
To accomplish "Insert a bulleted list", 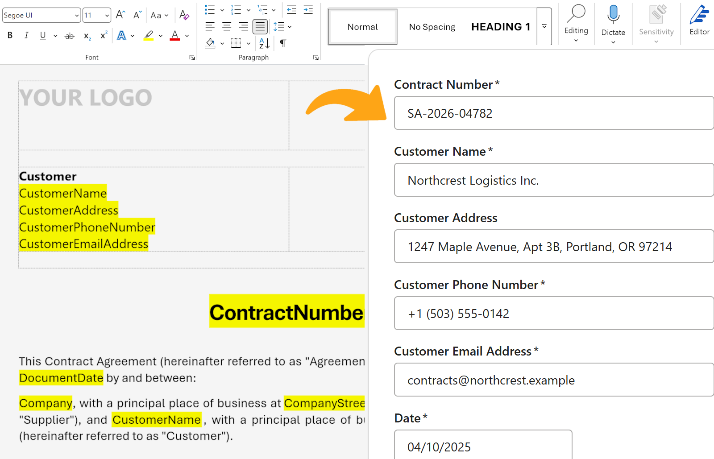I will click(209, 10).
